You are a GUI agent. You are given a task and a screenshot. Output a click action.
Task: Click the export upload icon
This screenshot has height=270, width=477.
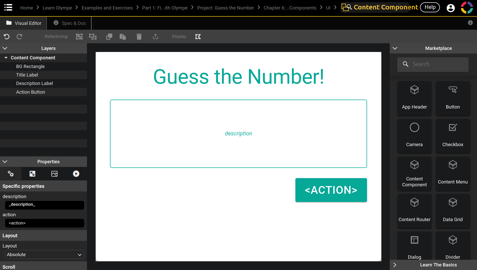(x=155, y=37)
